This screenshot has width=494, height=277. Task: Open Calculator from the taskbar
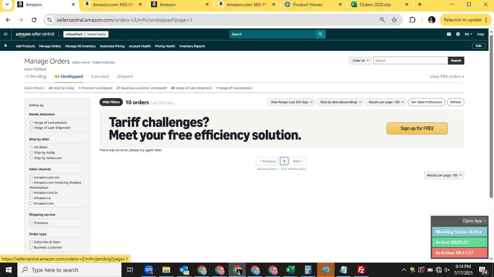[x=308, y=270]
